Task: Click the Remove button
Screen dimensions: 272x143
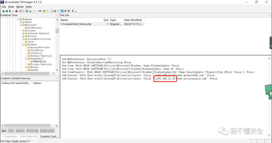Action: [x=20, y=131]
